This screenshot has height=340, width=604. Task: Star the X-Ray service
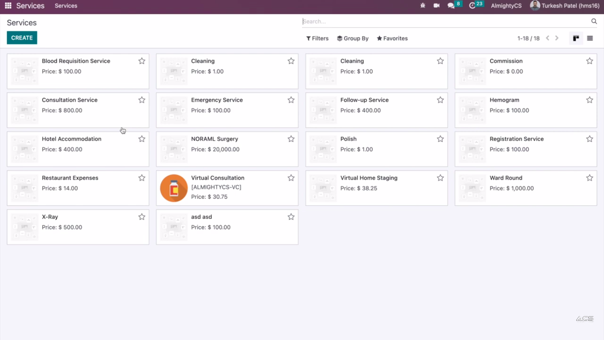(x=141, y=217)
